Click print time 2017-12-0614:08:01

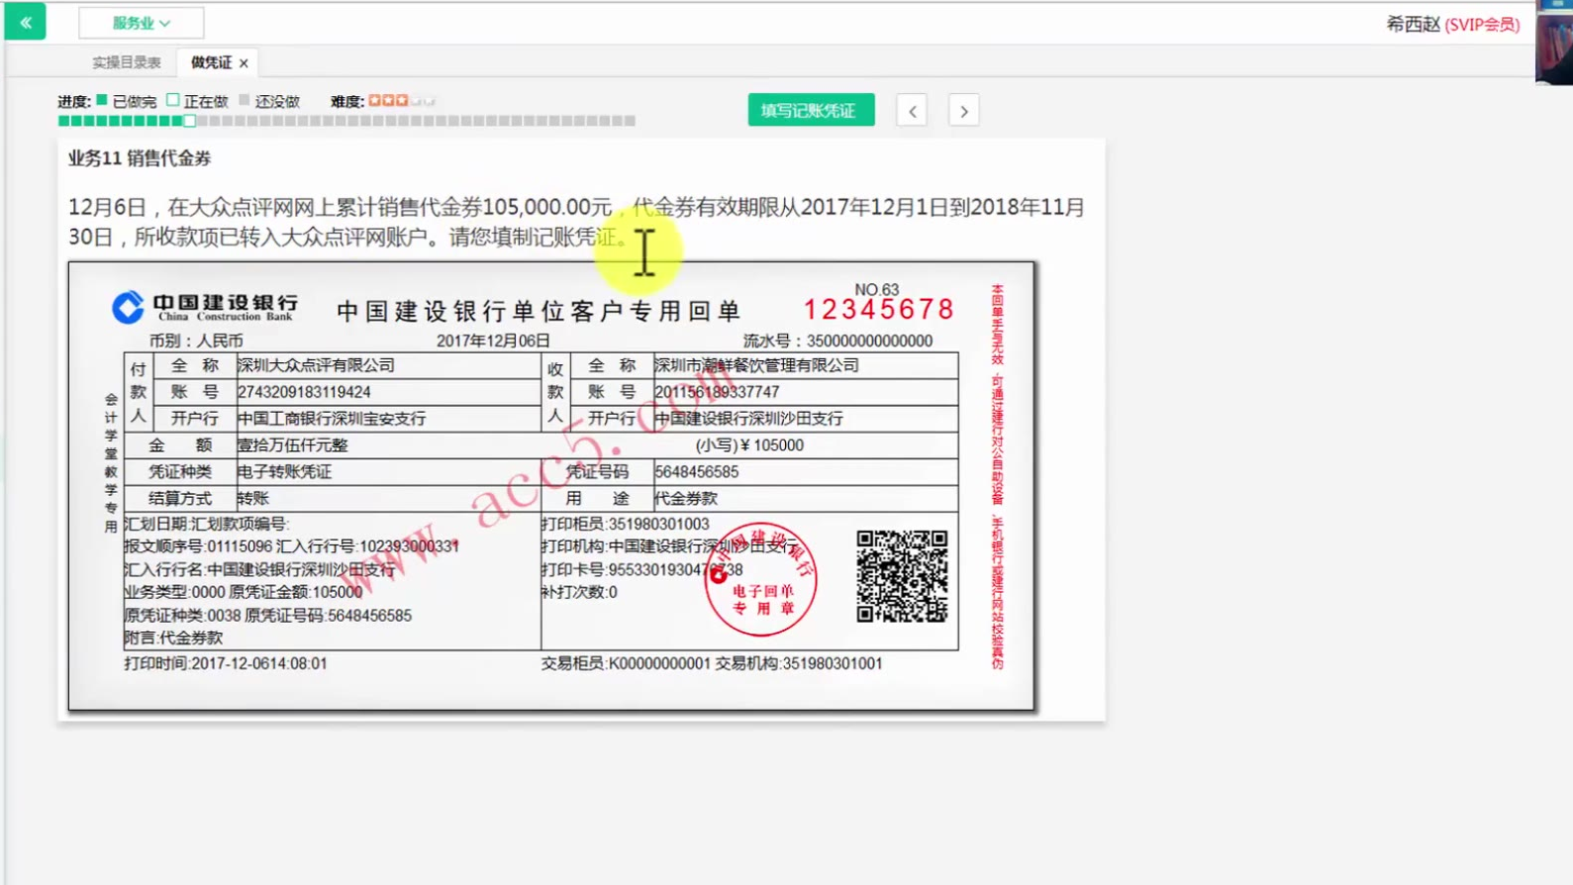pos(225,663)
